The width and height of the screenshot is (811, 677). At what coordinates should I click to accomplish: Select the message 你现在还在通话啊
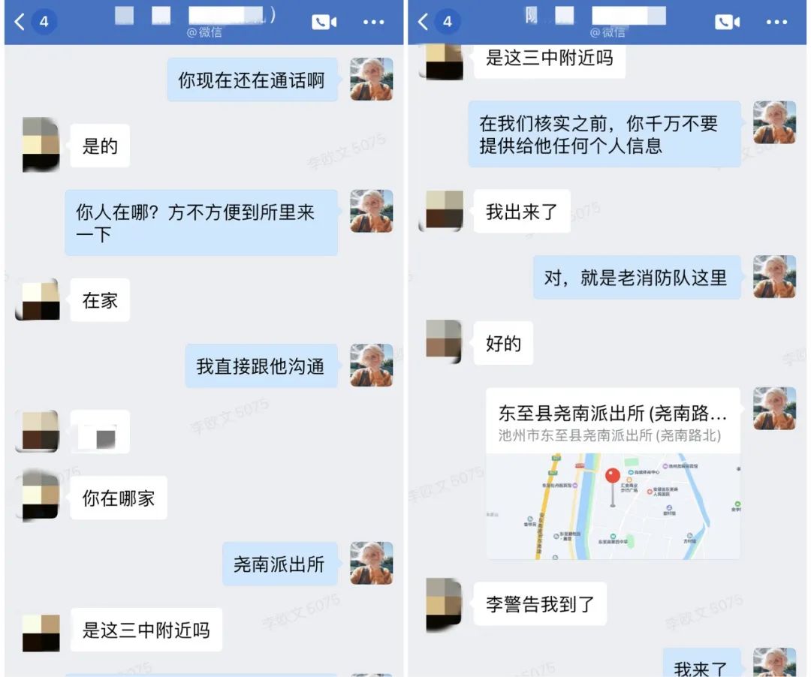[x=252, y=80]
